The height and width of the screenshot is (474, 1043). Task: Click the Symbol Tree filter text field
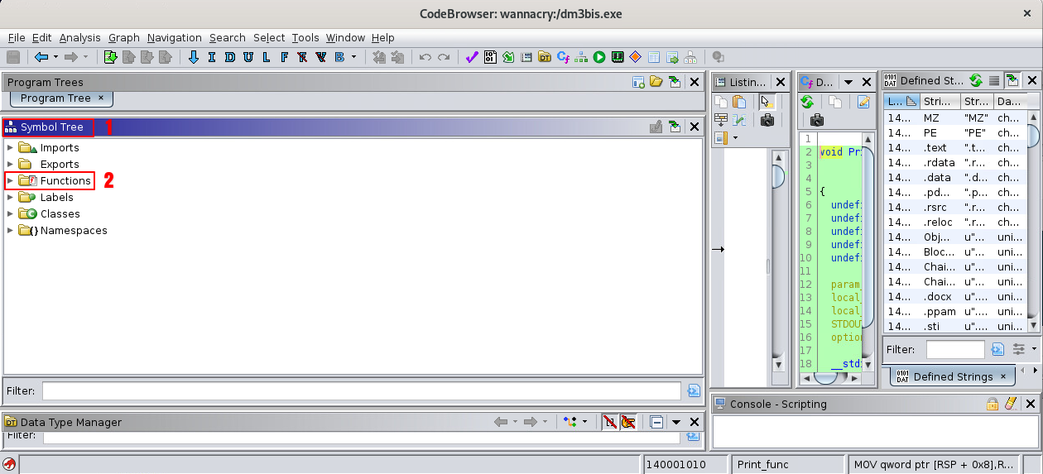tap(361, 390)
